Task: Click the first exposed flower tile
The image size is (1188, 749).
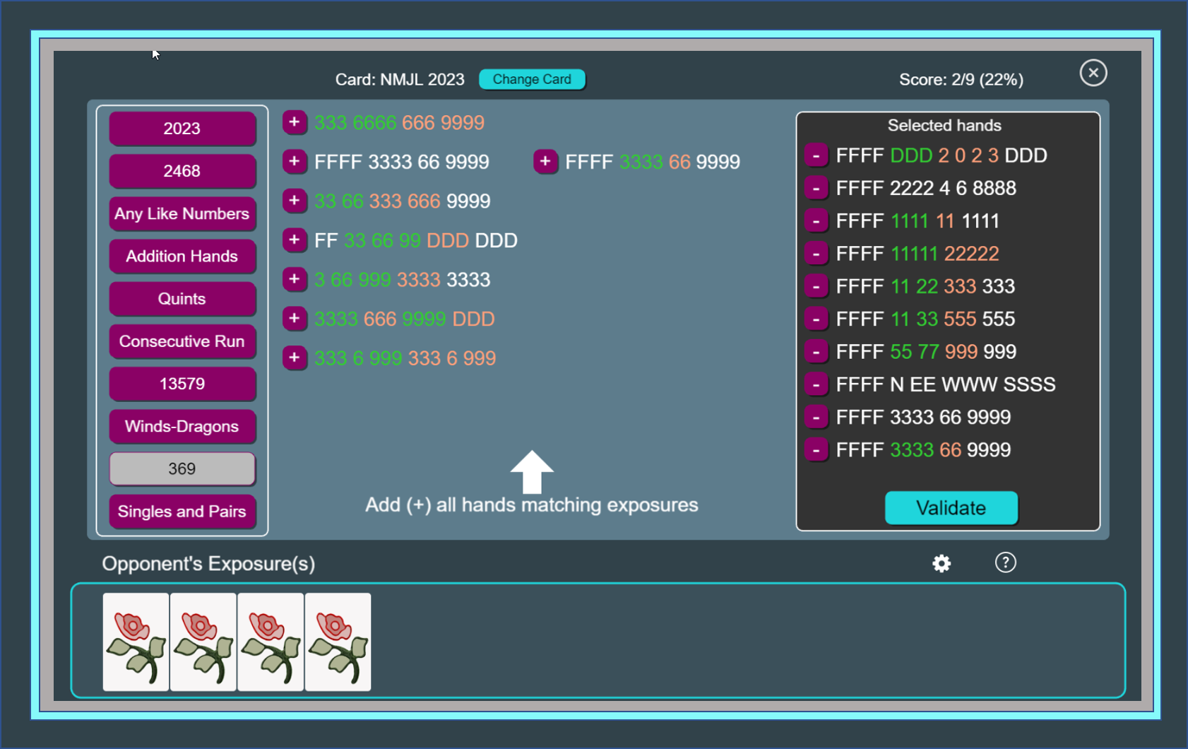Action: pos(136,642)
